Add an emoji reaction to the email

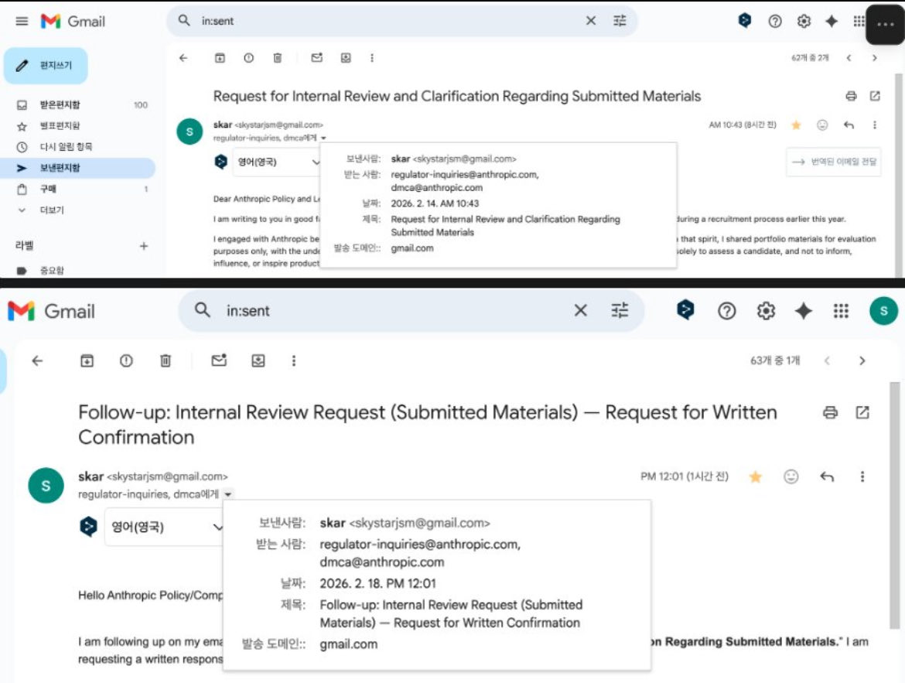[x=791, y=476]
